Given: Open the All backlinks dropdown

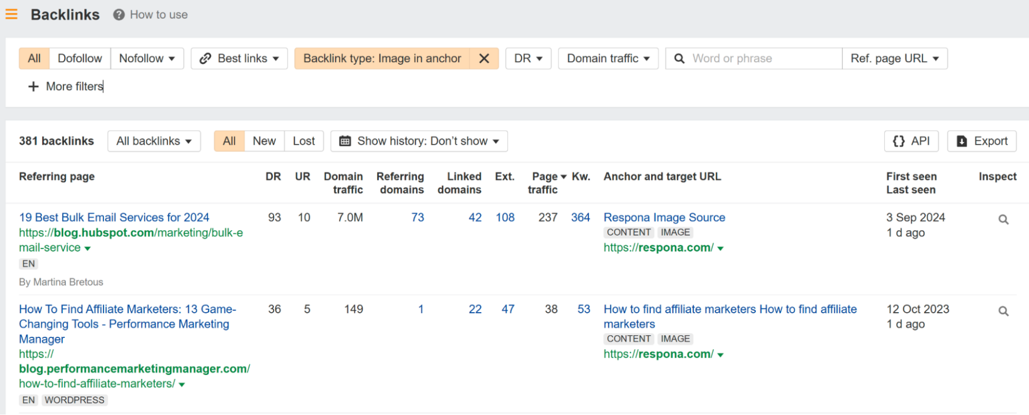Looking at the screenshot, I should coord(154,141).
